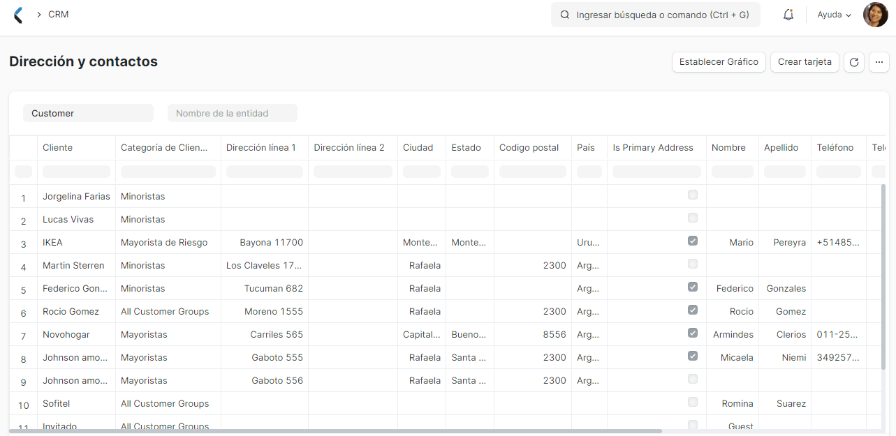This screenshot has width=896, height=436.
Task: Click the Cliente column header
Action: click(x=76, y=148)
